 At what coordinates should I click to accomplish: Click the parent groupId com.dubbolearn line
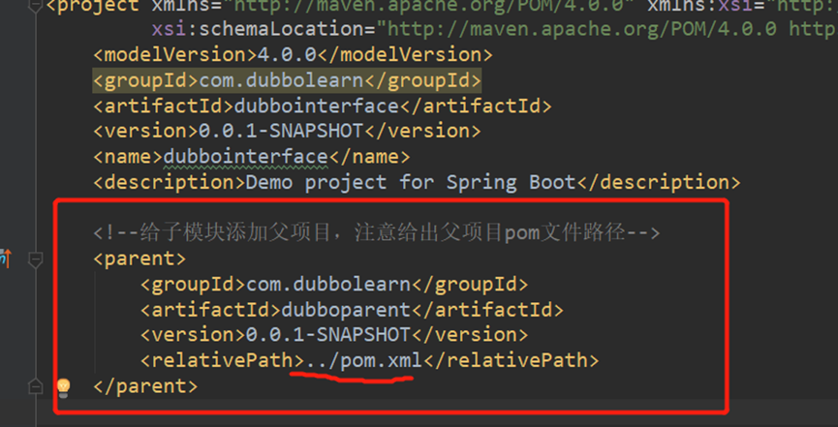[334, 285]
